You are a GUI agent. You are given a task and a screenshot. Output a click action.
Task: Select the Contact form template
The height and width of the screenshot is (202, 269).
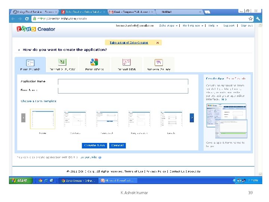tap(75, 119)
